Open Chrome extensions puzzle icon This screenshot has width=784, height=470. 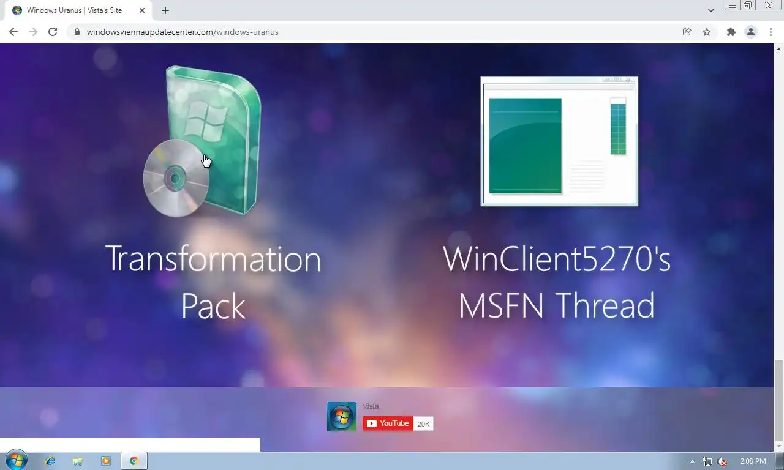click(731, 32)
